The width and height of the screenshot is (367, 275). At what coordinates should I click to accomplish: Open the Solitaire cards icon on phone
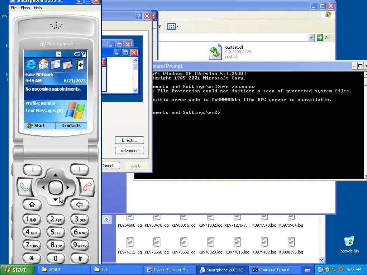click(x=80, y=64)
